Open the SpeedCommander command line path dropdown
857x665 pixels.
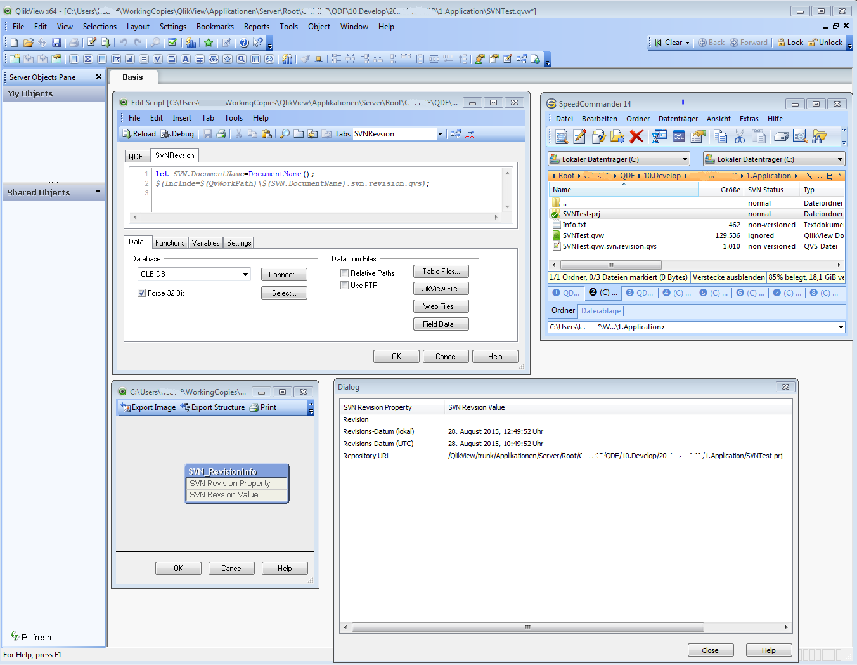[x=841, y=327]
